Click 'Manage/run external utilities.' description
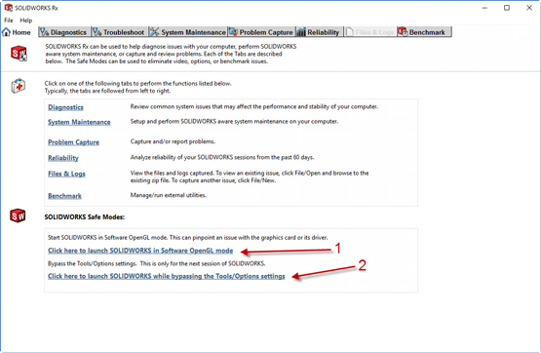541x353 pixels. pyautogui.click(x=169, y=195)
